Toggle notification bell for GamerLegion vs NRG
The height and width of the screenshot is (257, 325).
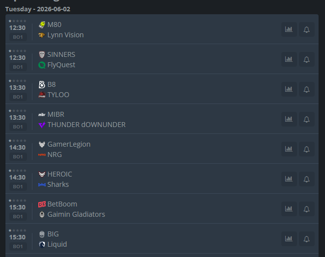pyautogui.click(x=306, y=149)
